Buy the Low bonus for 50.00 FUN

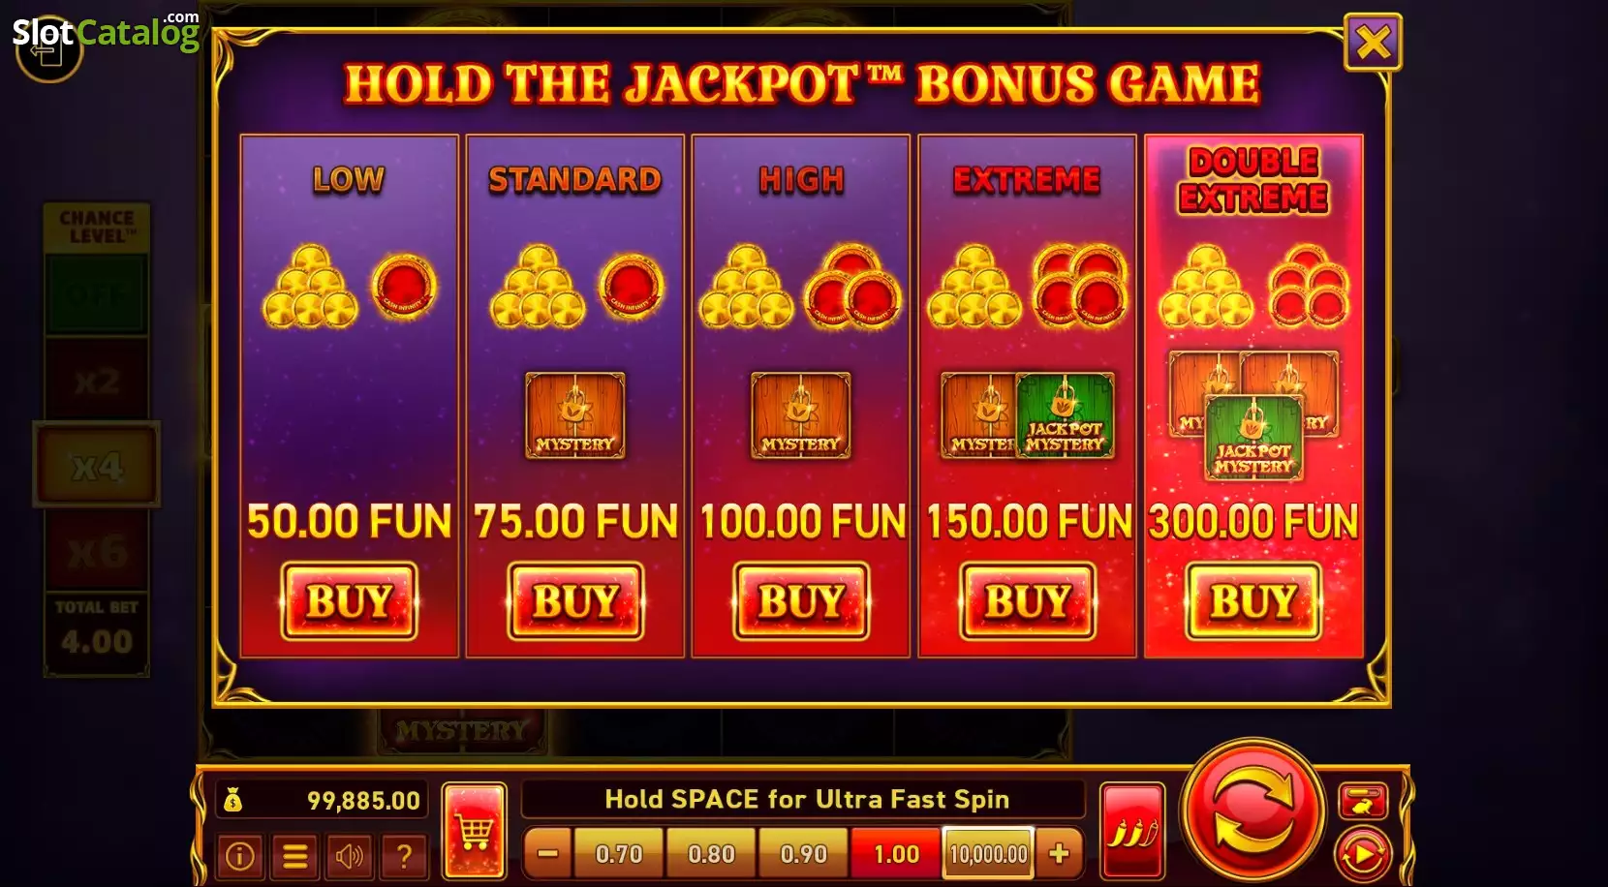pyautogui.click(x=349, y=601)
